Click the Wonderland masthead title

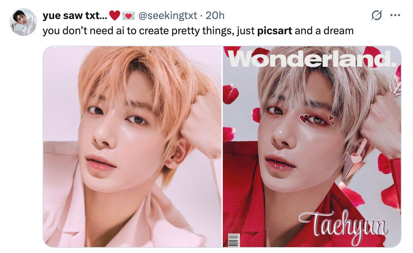[x=311, y=59]
